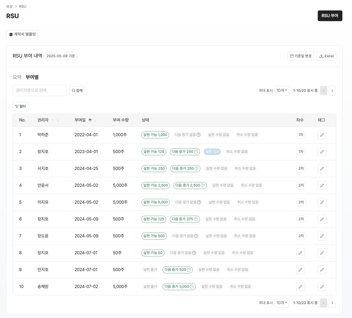This screenshot has width=352, height=318.
Task: Click the document icon on 계약서 템플릿
Action: click(x=11, y=34)
